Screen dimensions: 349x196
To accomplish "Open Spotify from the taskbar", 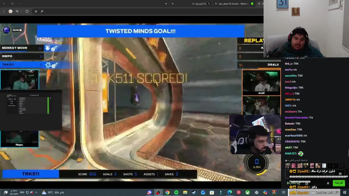I will 176,192.
